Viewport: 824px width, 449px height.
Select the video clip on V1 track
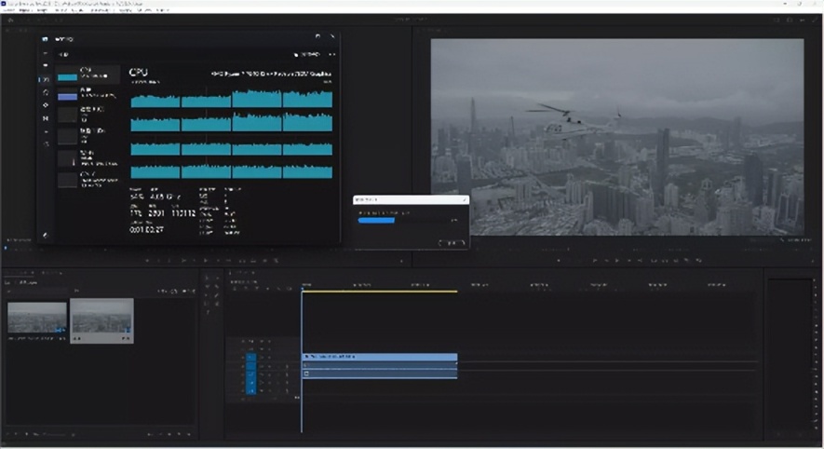tap(380, 357)
